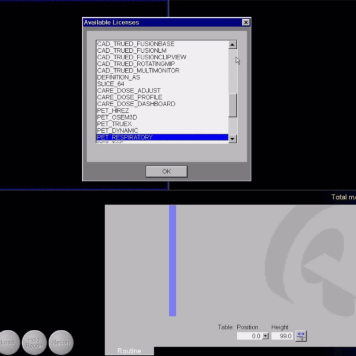Screen dimensions: 356x356
Task: Click the table position swap icon
Action: (x=301, y=336)
